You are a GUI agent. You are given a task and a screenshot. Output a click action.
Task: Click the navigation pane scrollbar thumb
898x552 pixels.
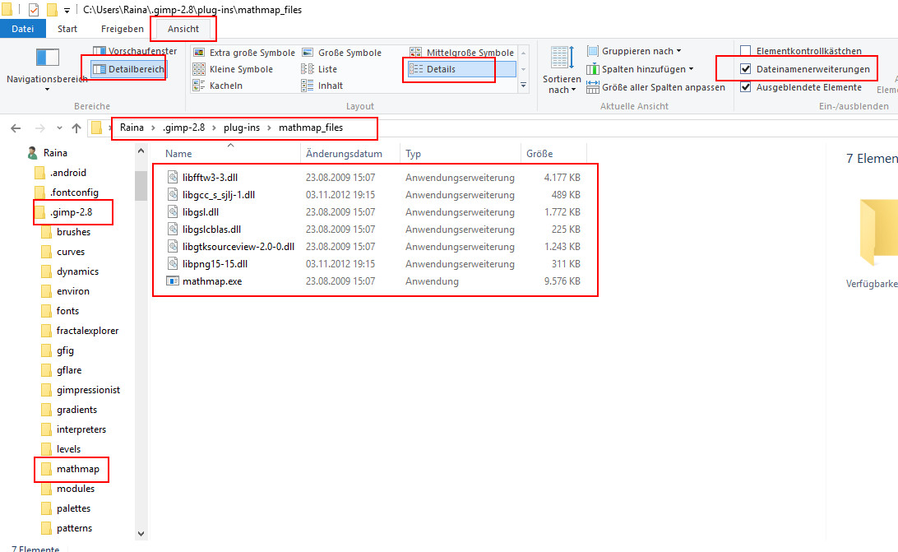pos(141,185)
